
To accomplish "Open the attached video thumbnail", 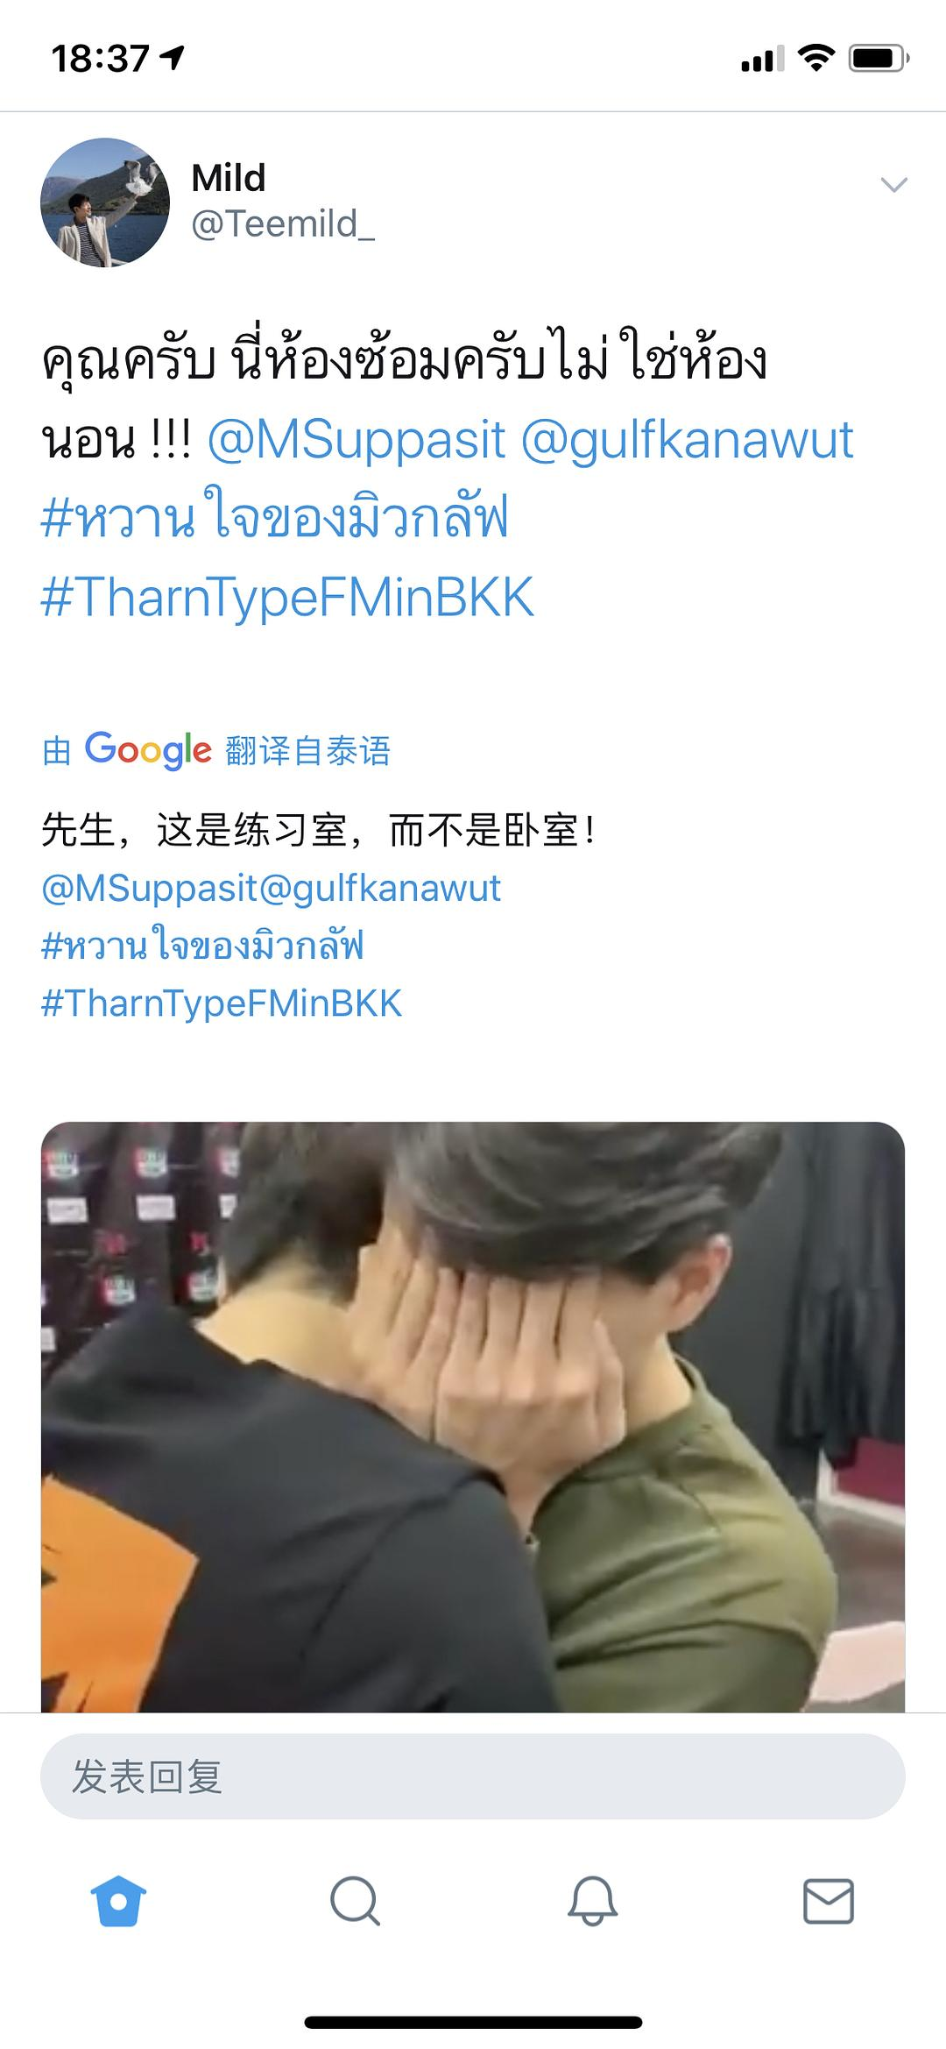I will point(473,1416).
